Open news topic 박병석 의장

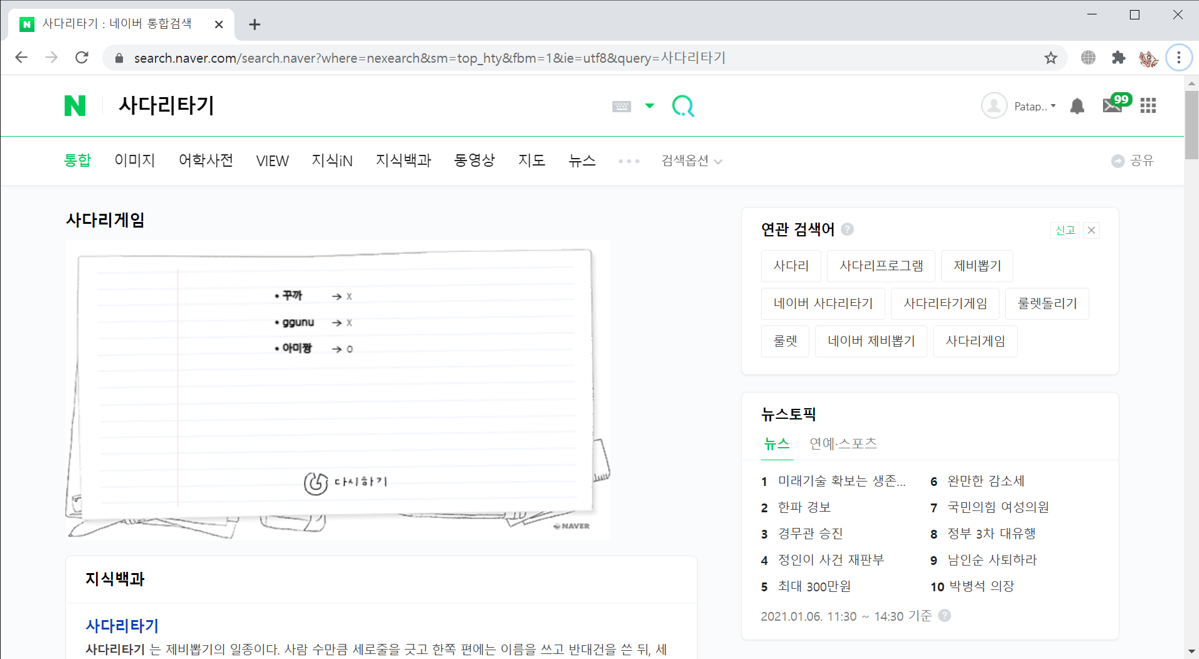point(982,586)
